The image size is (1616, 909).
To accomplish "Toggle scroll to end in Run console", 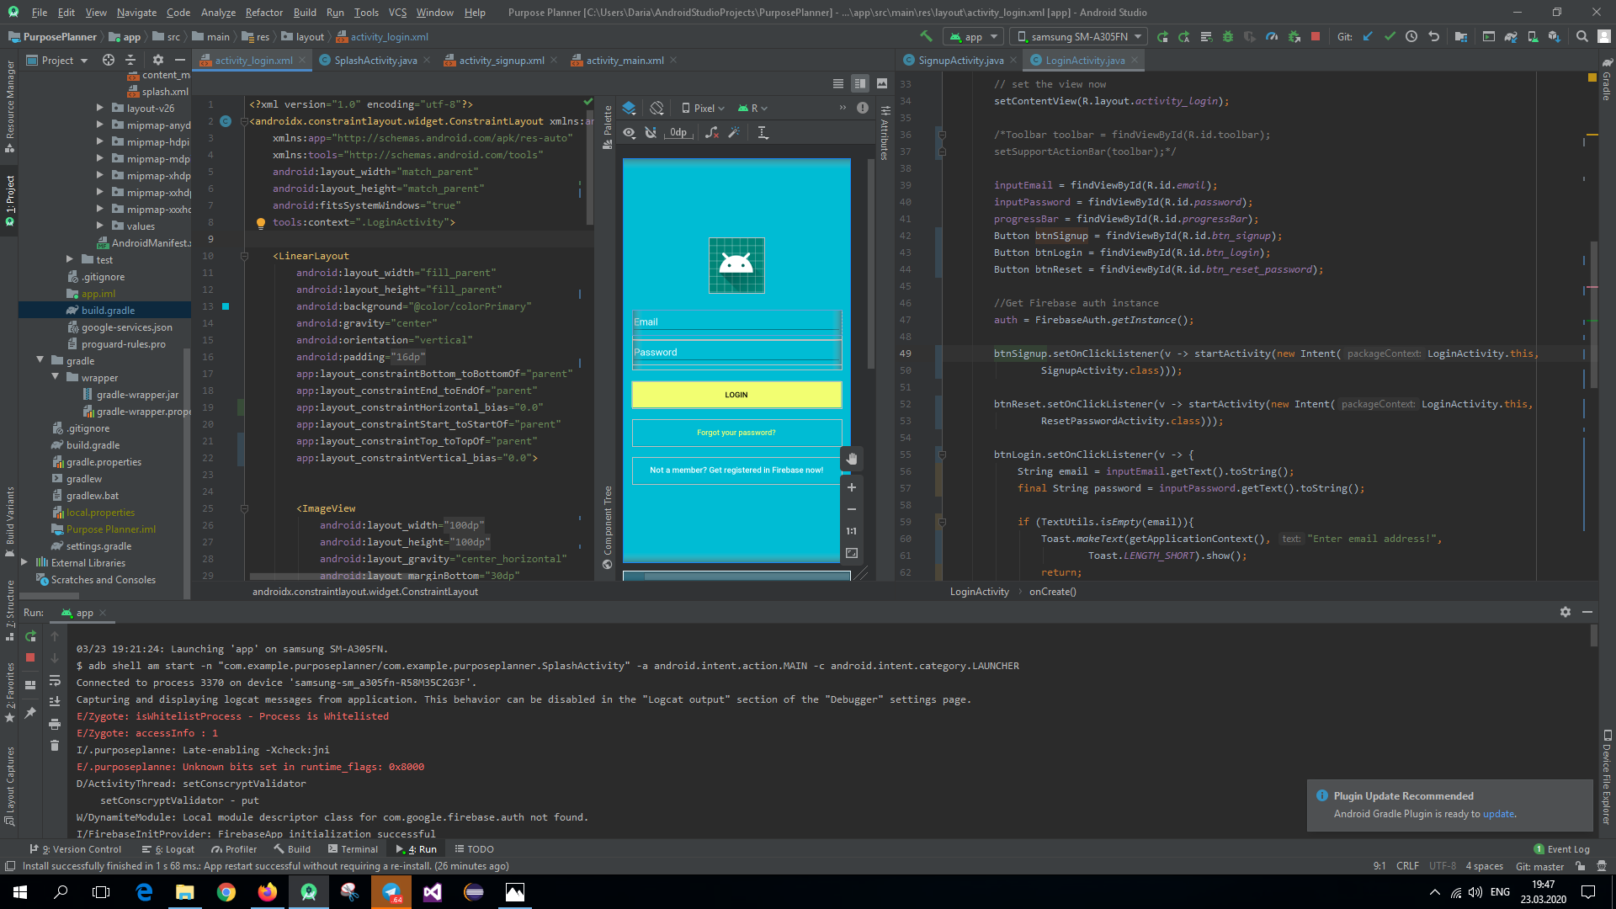I will [55, 701].
